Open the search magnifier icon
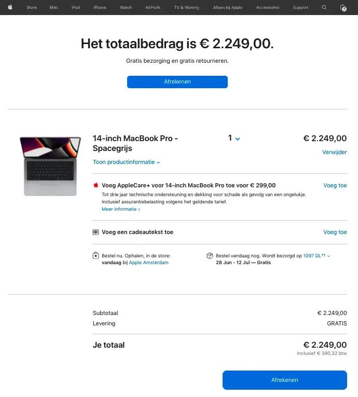The height and width of the screenshot is (397, 358). tap(324, 7)
